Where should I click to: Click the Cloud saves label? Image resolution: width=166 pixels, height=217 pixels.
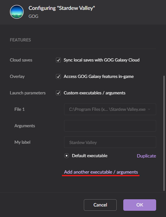[21, 60]
